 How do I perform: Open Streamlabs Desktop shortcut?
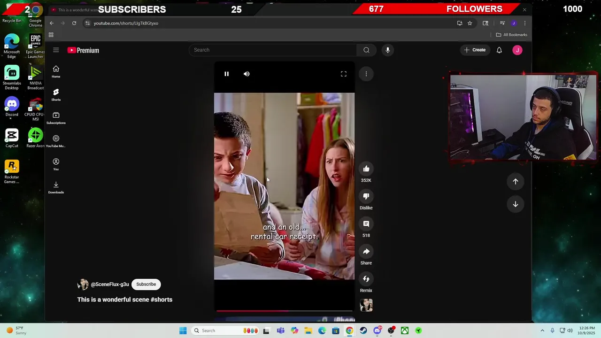(x=12, y=77)
